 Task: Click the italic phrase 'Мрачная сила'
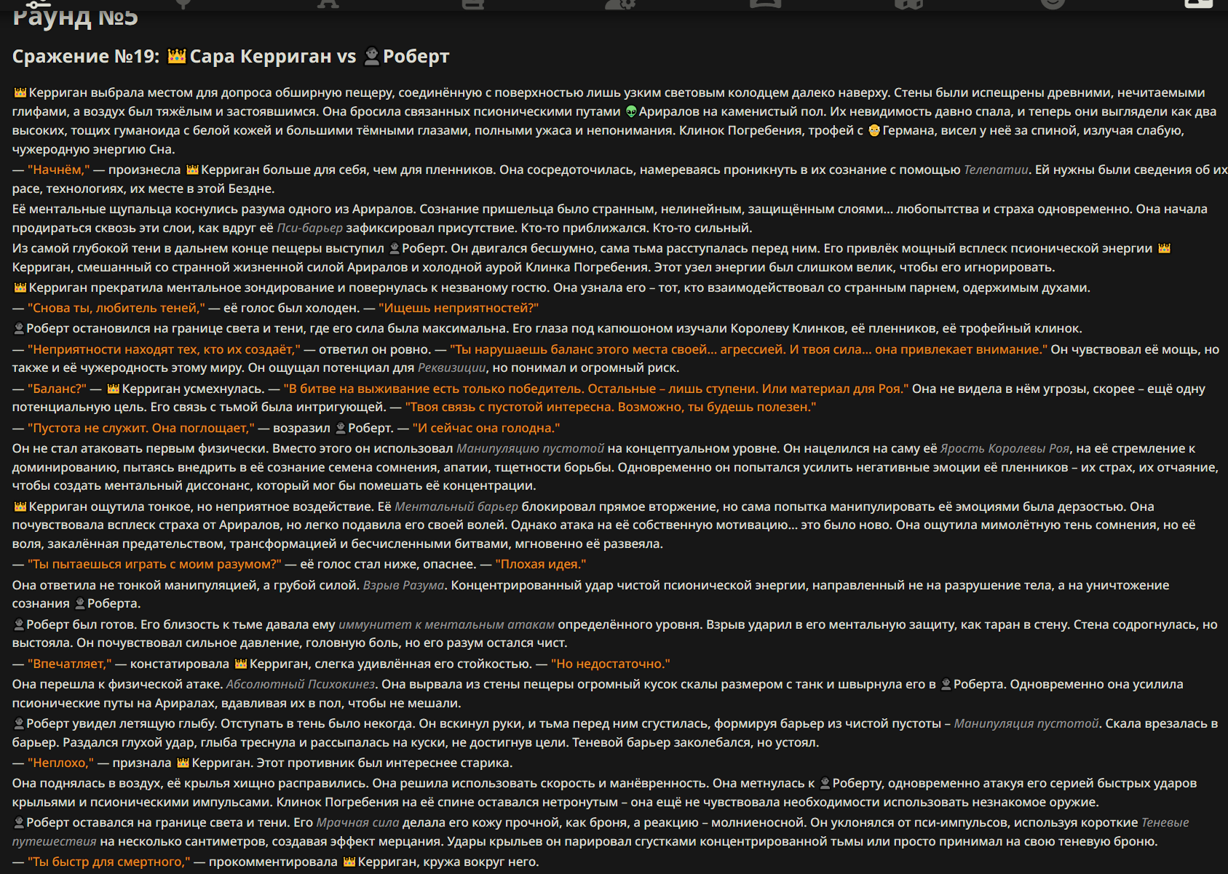click(357, 822)
